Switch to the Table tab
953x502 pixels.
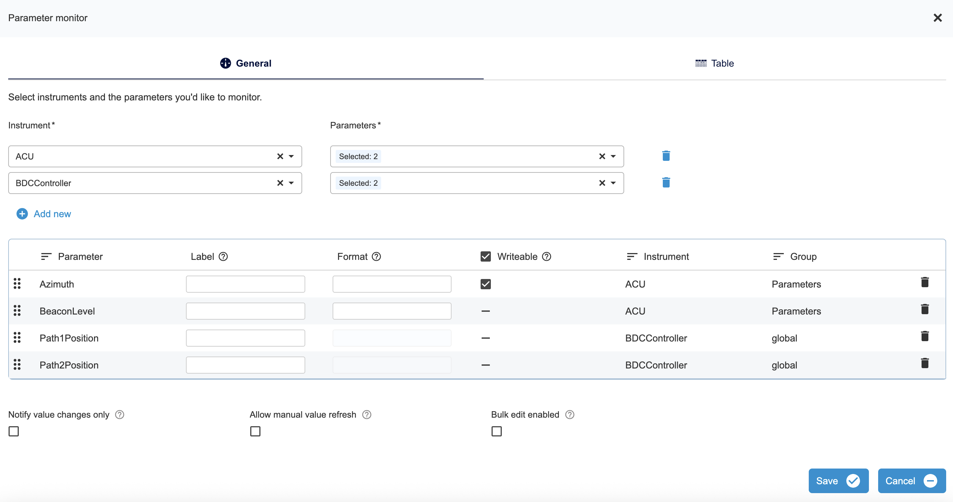click(714, 63)
